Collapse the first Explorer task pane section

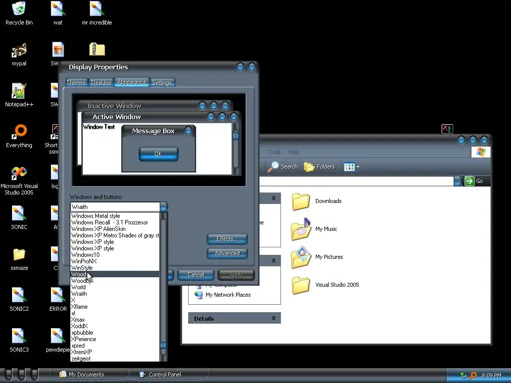click(274, 198)
